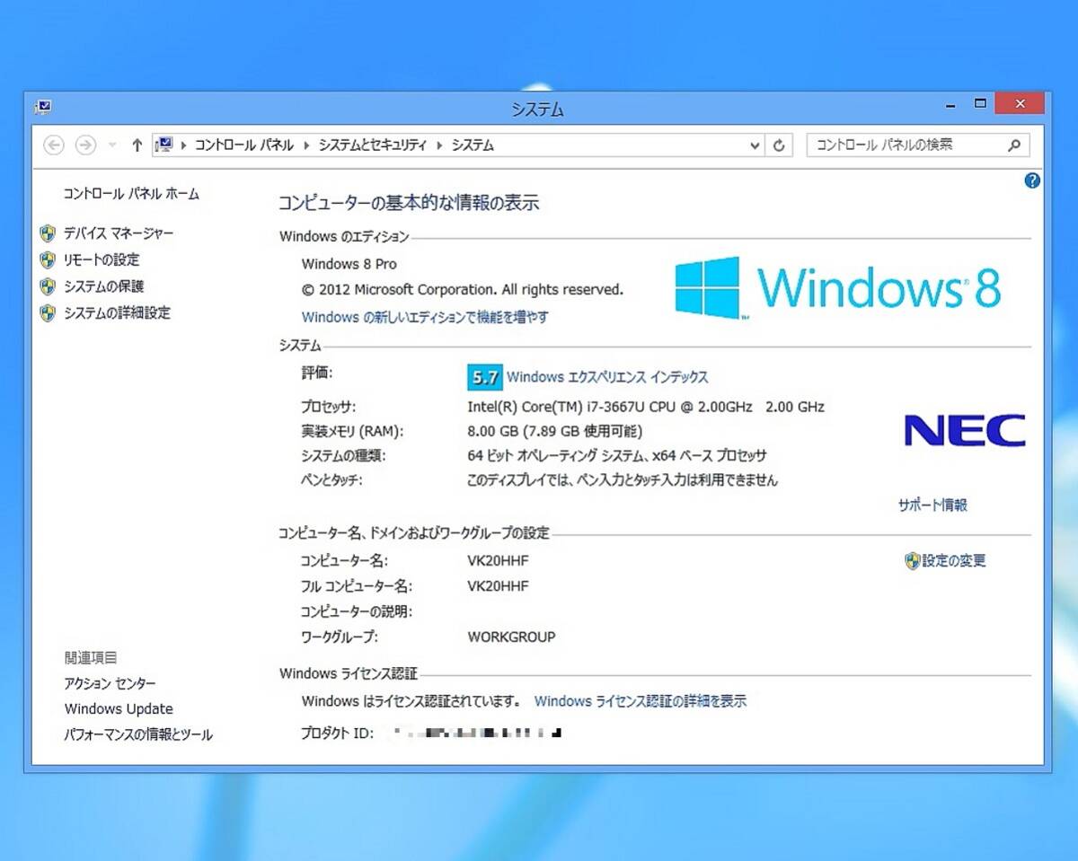Minimize the システム window
Viewport: 1078px width, 861px height.
(950, 105)
